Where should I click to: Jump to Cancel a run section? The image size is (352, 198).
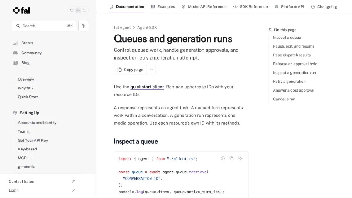tap(284, 99)
